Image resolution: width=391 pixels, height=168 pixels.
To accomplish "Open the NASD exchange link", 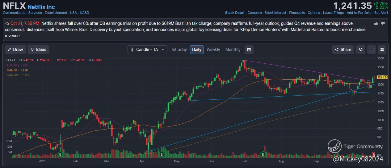I will click(84, 13).
